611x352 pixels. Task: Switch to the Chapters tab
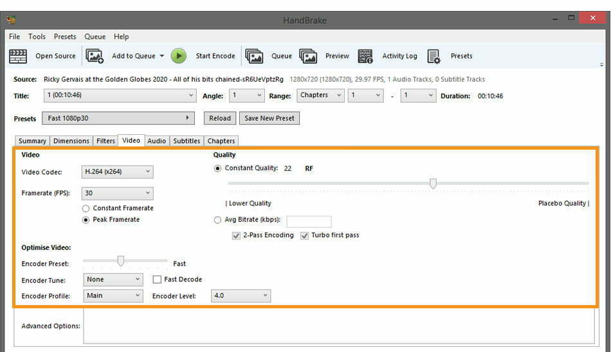[221, 141]
